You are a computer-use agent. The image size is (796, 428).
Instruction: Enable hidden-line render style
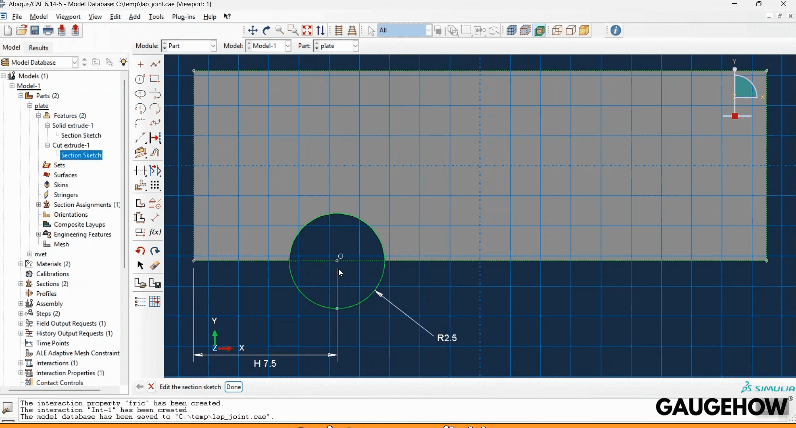click(x=571, y=30)
